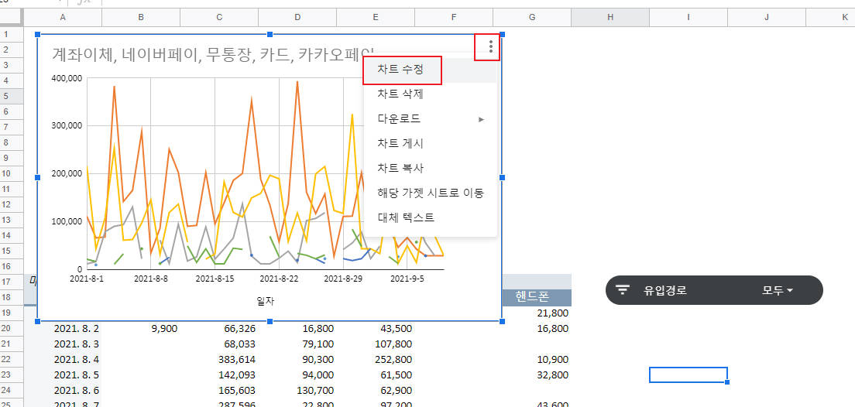Click the 2021-9-5 x-axis label
This screenshot has height=407, width=855.
407,278
